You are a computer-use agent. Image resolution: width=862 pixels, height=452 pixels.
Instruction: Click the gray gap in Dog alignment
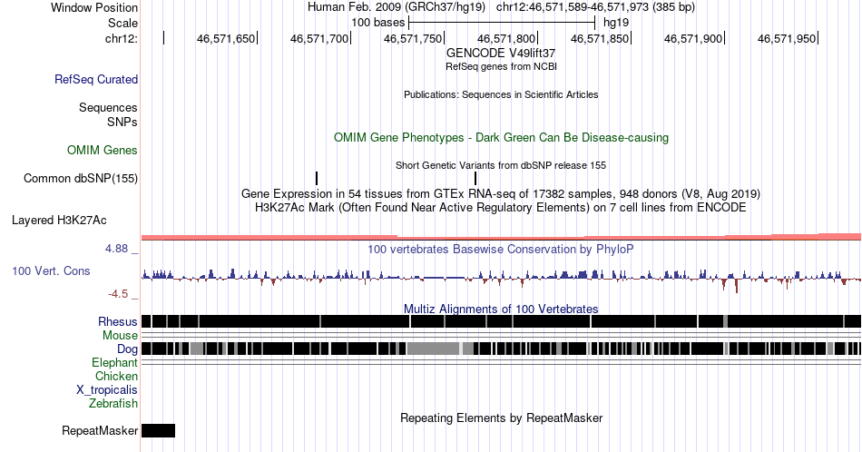pos(433,349)
